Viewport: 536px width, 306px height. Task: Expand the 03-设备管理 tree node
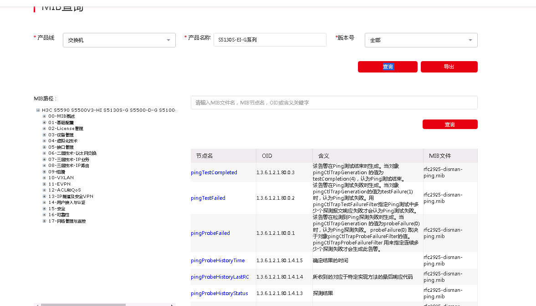(x=44, y=135)
